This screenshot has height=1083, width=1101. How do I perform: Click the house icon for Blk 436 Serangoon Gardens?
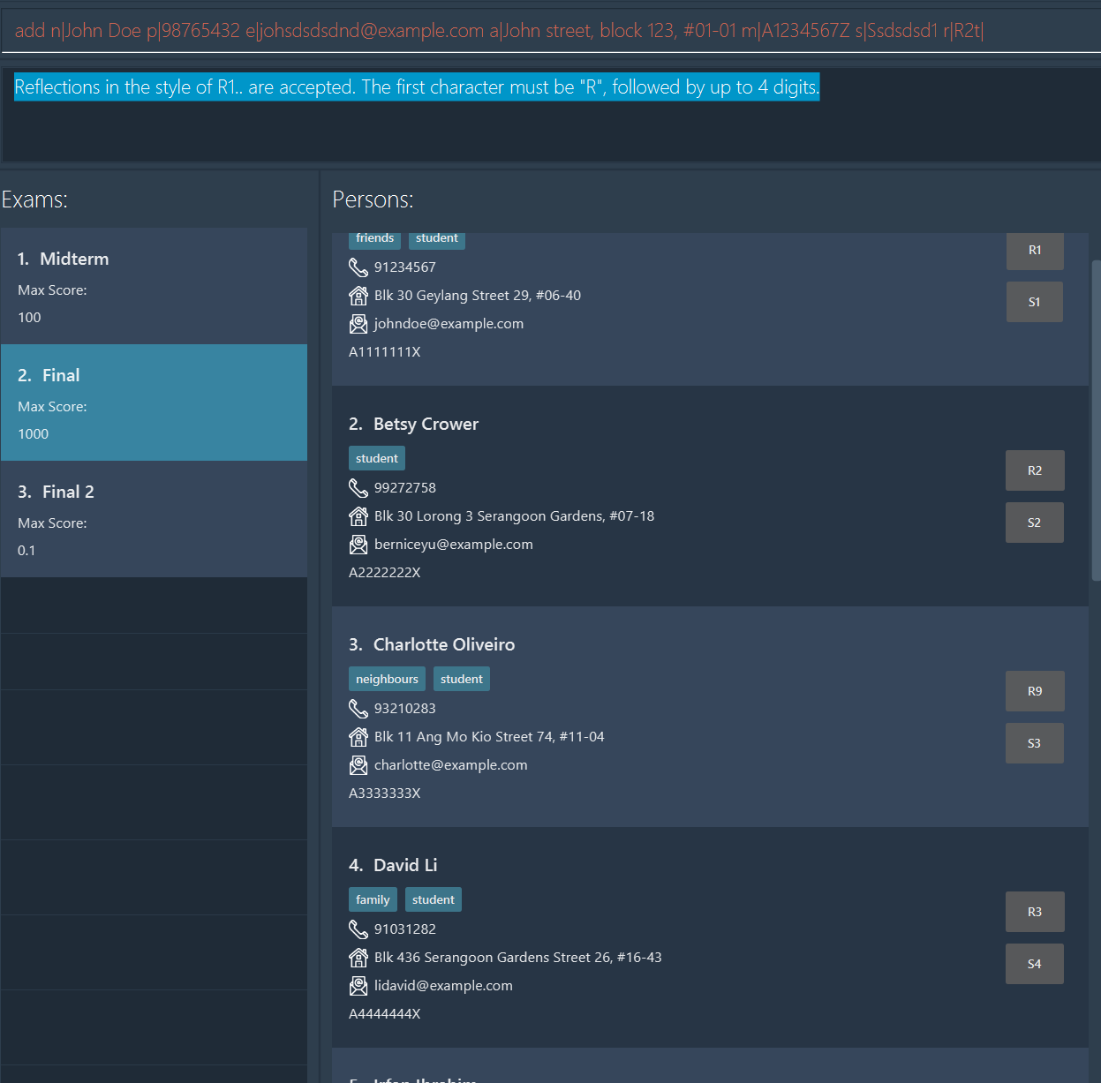tap(358, 958)
